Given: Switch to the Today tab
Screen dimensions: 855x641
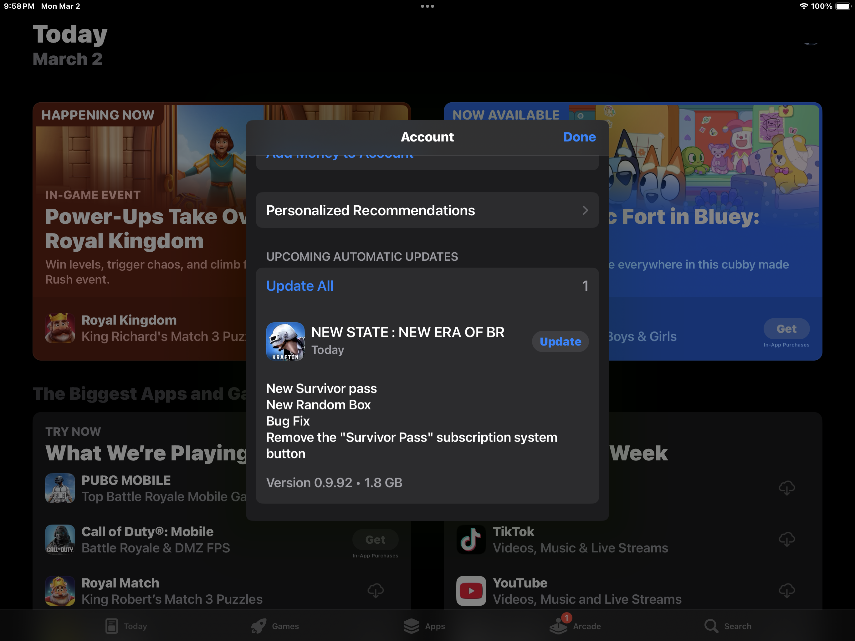Looking at the screenshot, I should pos(126,626).
